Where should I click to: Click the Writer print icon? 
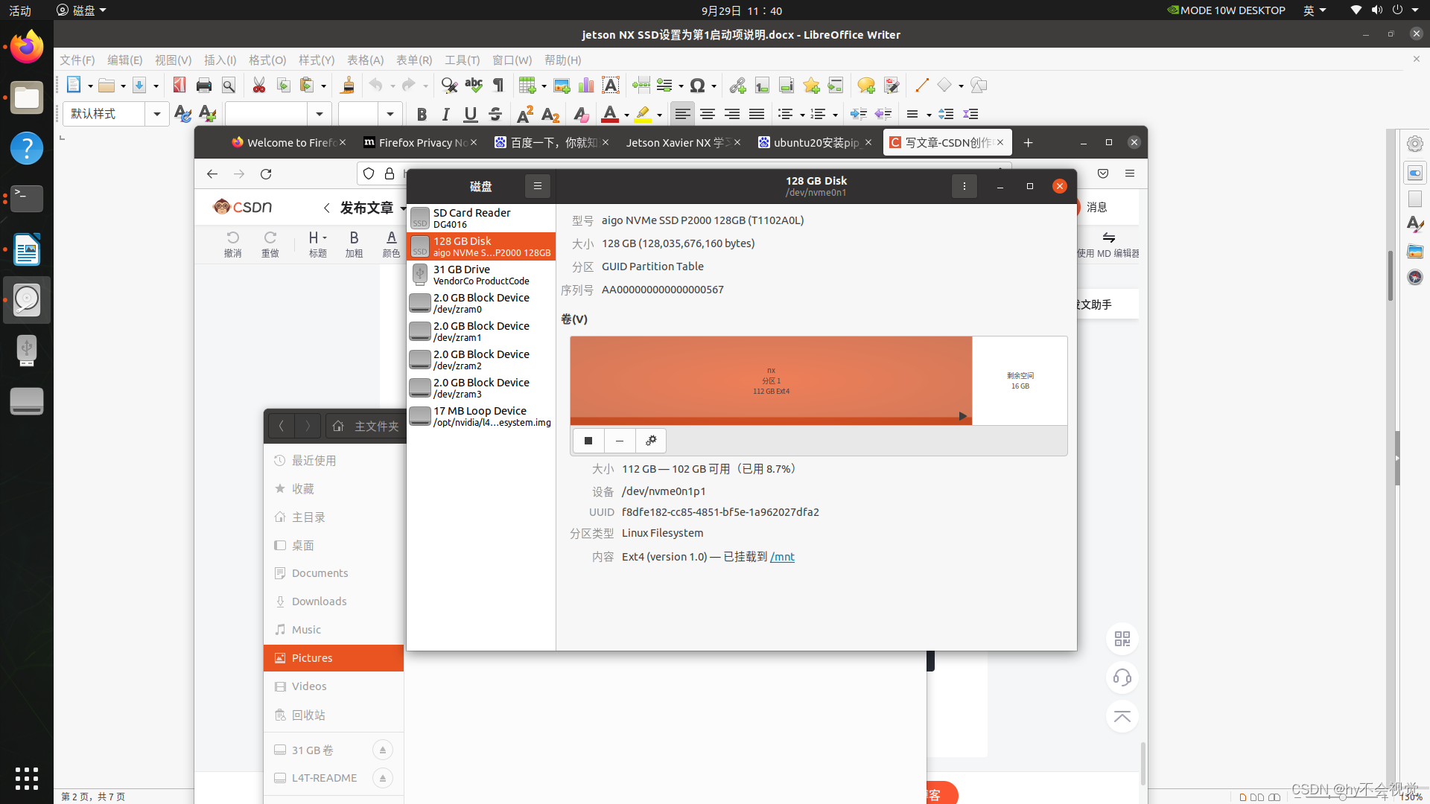[203, 85]
